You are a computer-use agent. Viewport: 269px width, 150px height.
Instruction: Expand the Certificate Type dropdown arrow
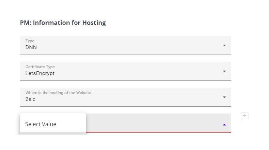coord(224,71)
